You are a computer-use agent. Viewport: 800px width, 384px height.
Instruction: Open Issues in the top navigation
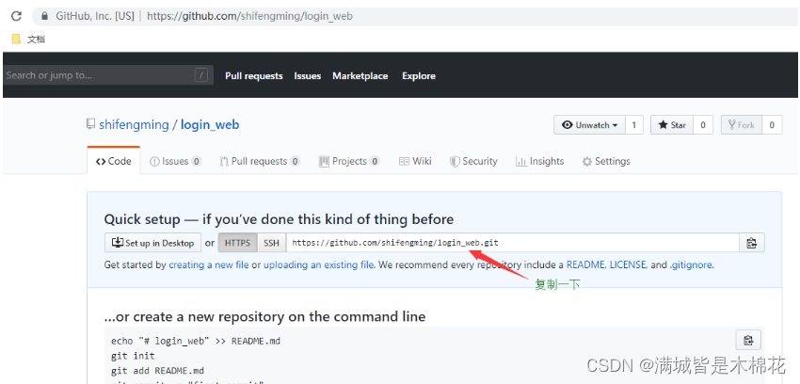pos(307,76)
